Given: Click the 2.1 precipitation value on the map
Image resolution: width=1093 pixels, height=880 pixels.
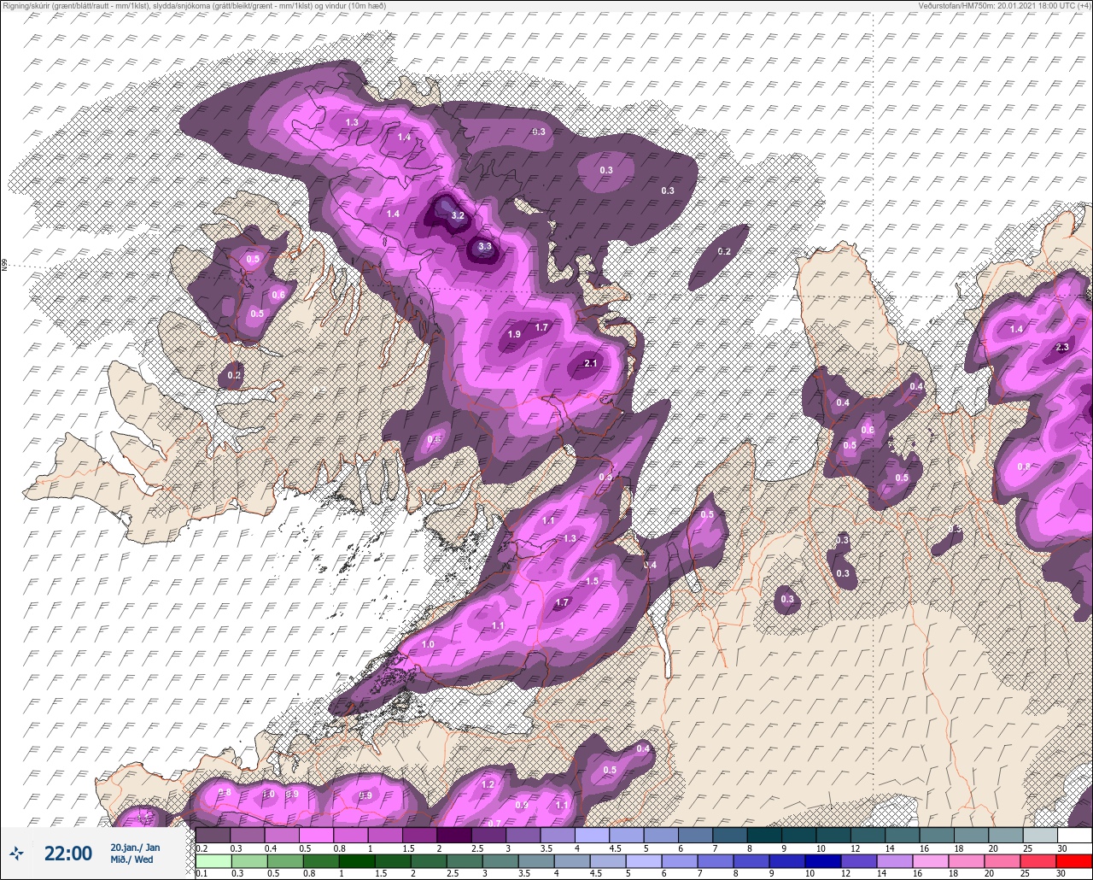Looking at the screenshot, I should pos(590,363).
